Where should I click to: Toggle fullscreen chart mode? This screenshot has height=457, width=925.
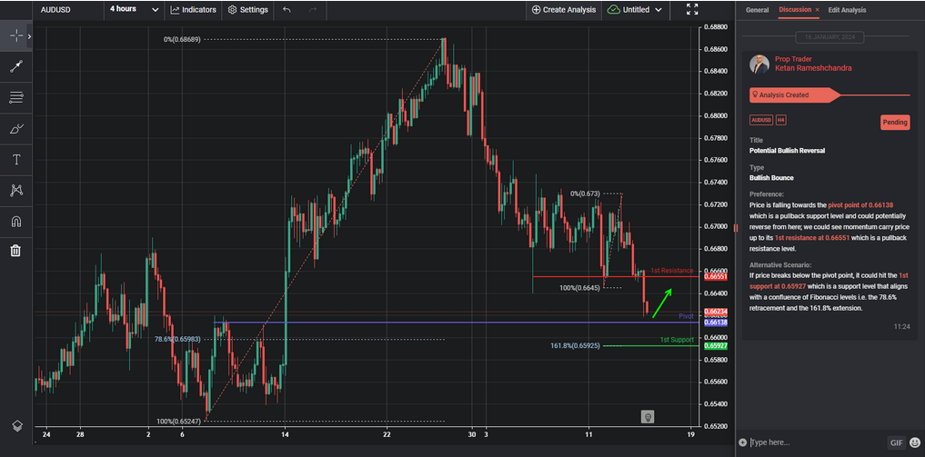[692, 9]
